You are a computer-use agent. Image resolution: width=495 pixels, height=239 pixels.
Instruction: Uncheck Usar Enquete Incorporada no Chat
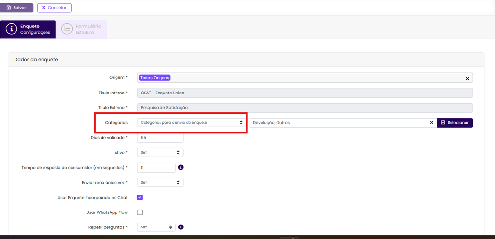click(140, 198)
